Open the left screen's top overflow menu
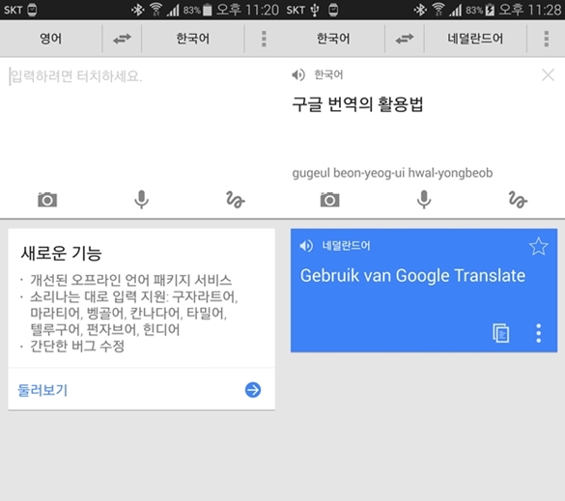Viewport: 565px width, 501px height. [264, 39]
